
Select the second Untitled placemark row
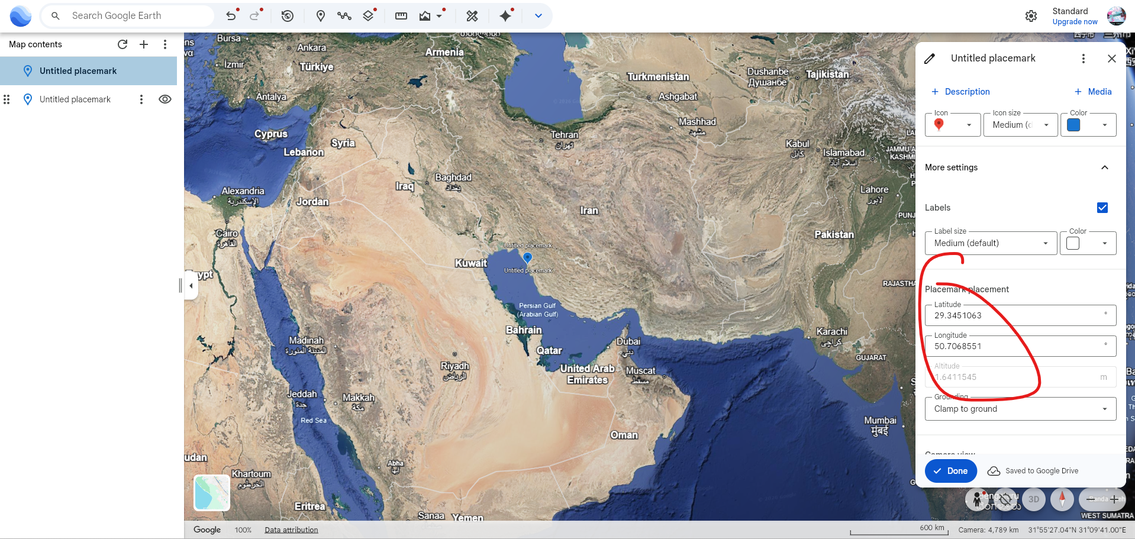point(89,99)
